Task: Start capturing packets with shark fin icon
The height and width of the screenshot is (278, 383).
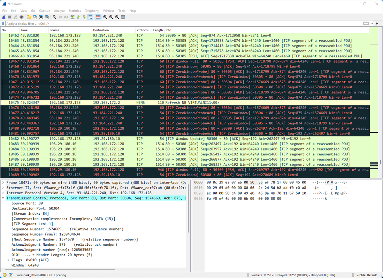Action: coord(4,17)
